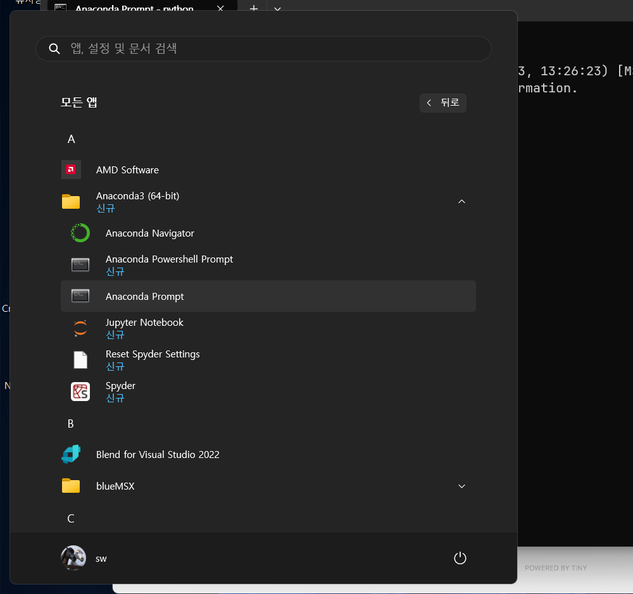Open the terminal new-tab dropdown arrow
633x594 pixels.
point(277,8)
